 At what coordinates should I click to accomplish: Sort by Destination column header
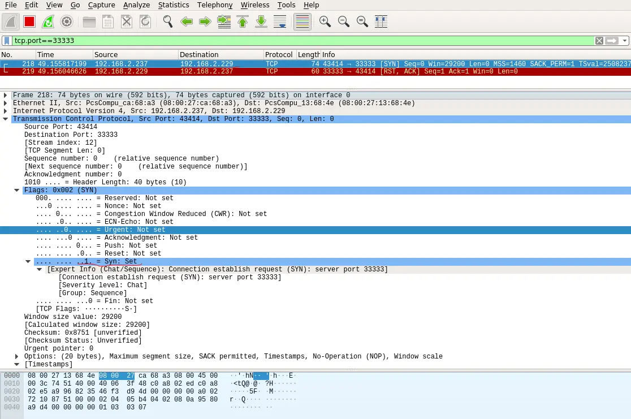[221, 55]
